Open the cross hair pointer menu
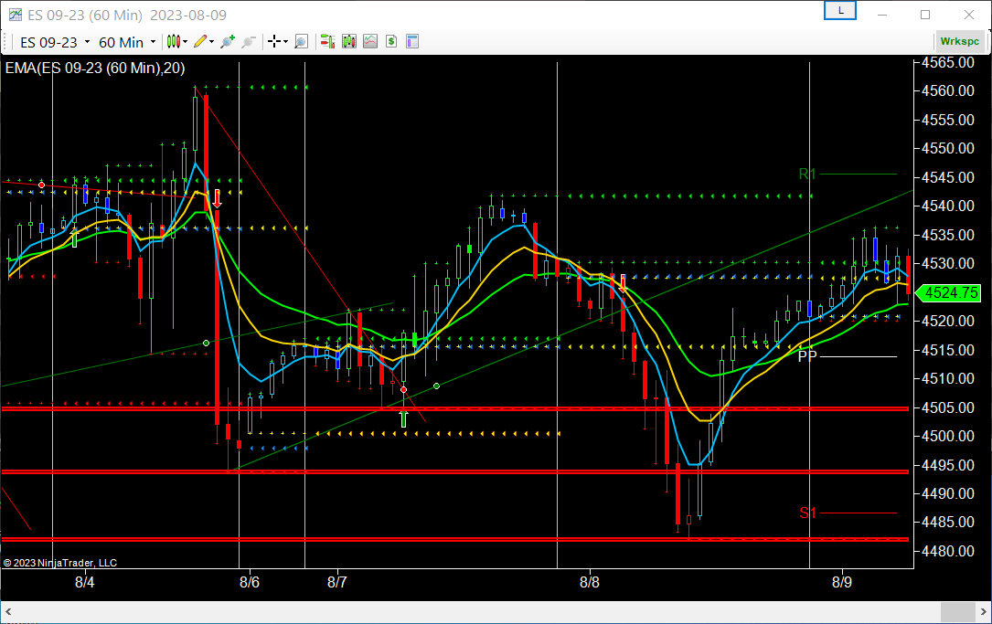Screen dimensions: 992x624 [x=278, y=42]
